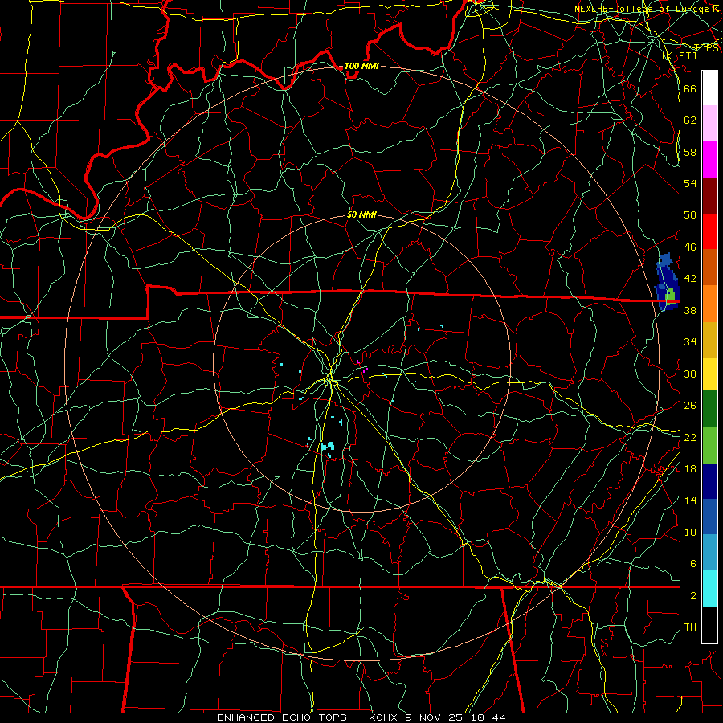The image size is (723, 723).
Task: Click the K FT units label
Action: (x=680, y=56)
